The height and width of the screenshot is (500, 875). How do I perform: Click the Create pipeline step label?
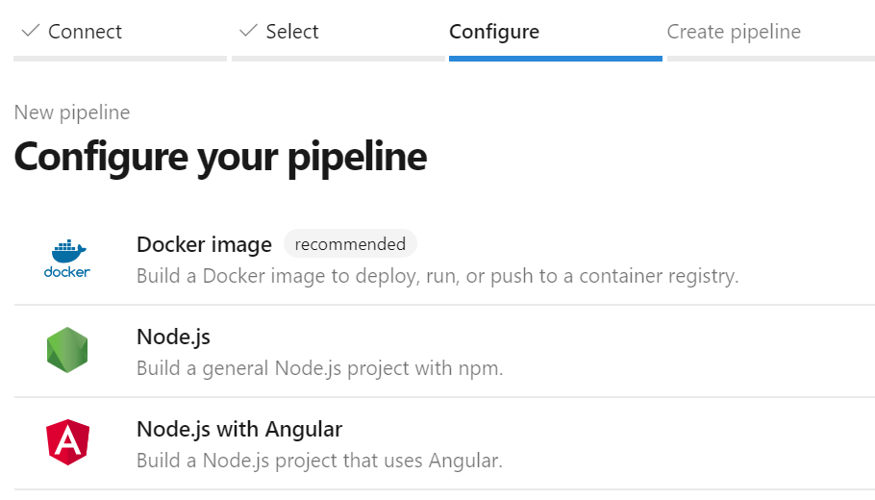[x=734, y=32]
